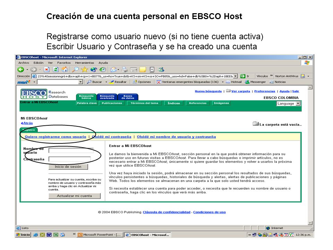Open the Mail icon dropdown arrow
Viewport: 333px width, 250px height.
click(118, 69)
